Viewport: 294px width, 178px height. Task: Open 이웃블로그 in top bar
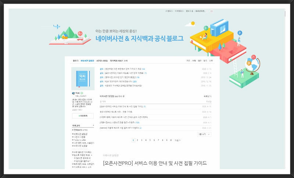(x=179, y=11)
